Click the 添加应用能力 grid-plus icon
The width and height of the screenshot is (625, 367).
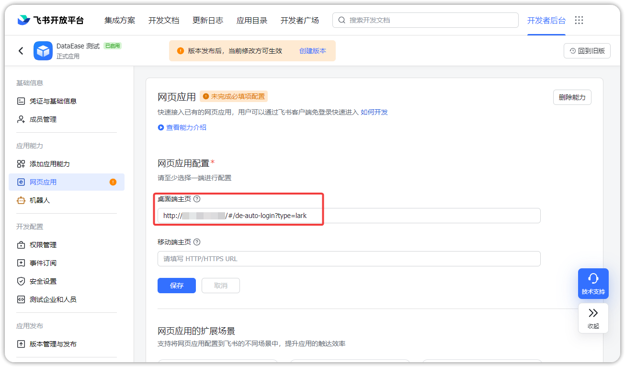coord(21,164)
